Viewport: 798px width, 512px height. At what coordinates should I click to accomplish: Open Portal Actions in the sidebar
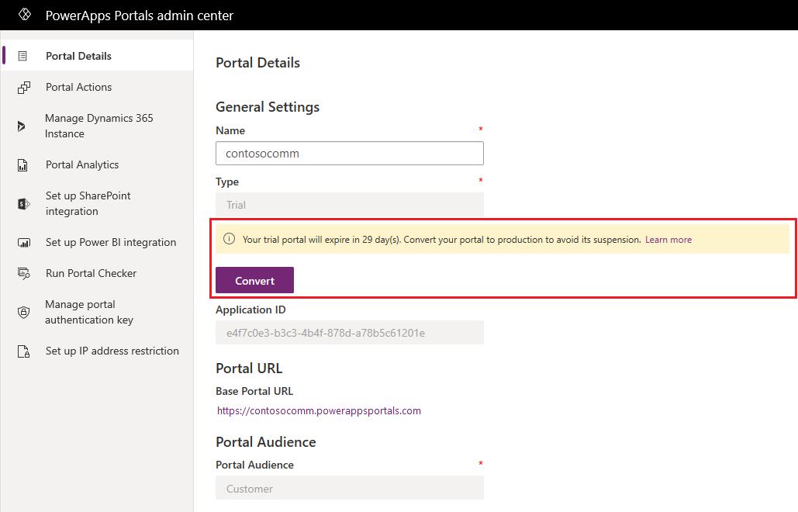pos(97,87)
